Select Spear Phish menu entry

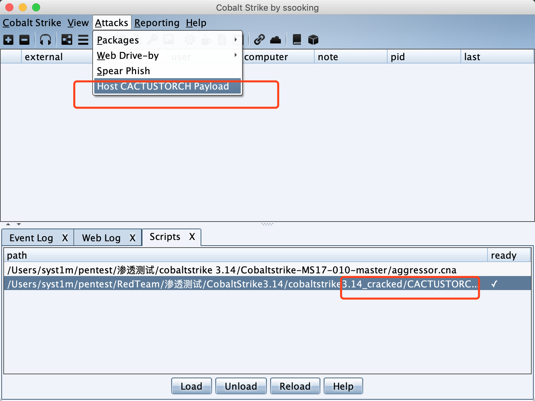(167, 71)
